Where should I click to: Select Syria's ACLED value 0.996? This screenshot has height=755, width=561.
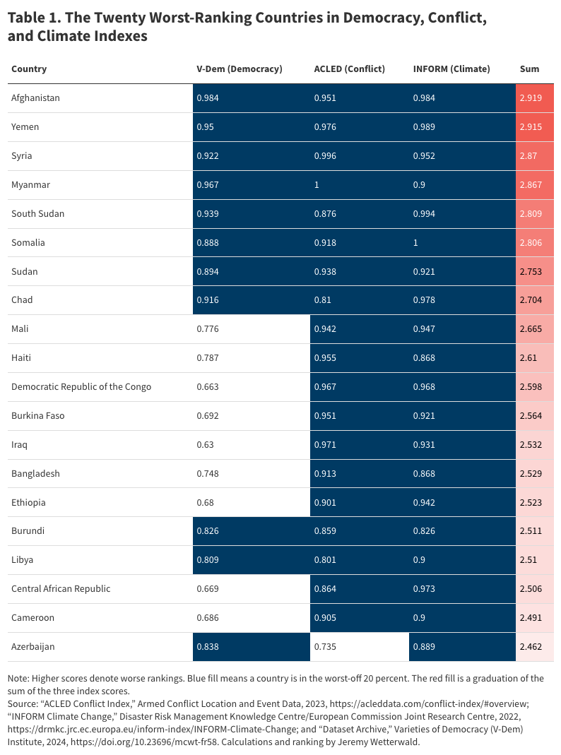point(325,156)
